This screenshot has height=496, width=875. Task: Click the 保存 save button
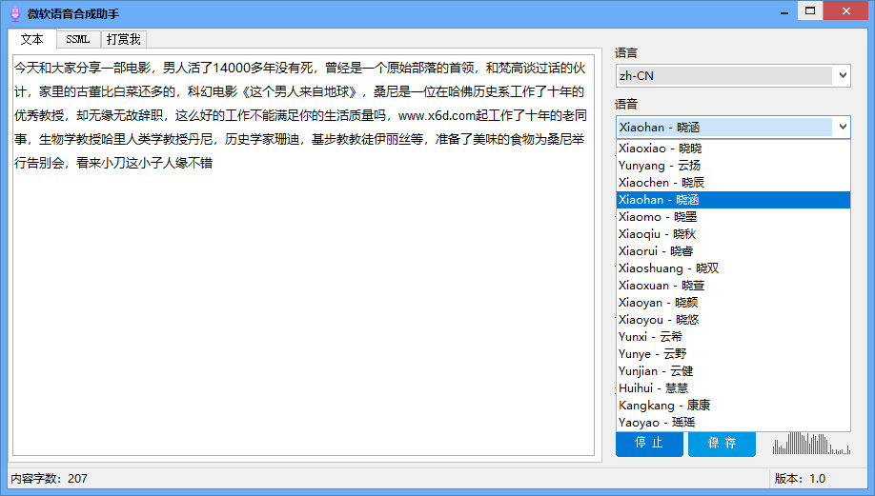pos(722,444)
